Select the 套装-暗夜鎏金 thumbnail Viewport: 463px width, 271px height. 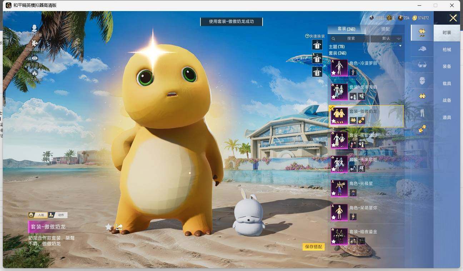pos(339,236)
